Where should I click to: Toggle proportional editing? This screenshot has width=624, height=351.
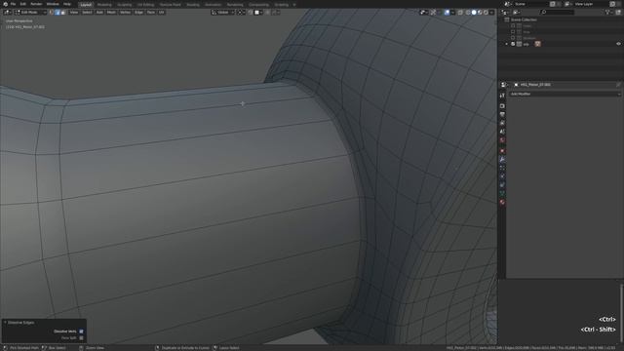point(268,13)
